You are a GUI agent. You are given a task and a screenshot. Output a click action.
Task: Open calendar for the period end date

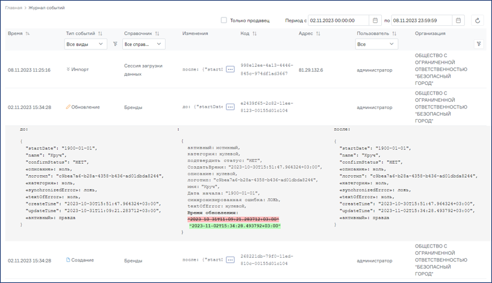tap(458, 20)
